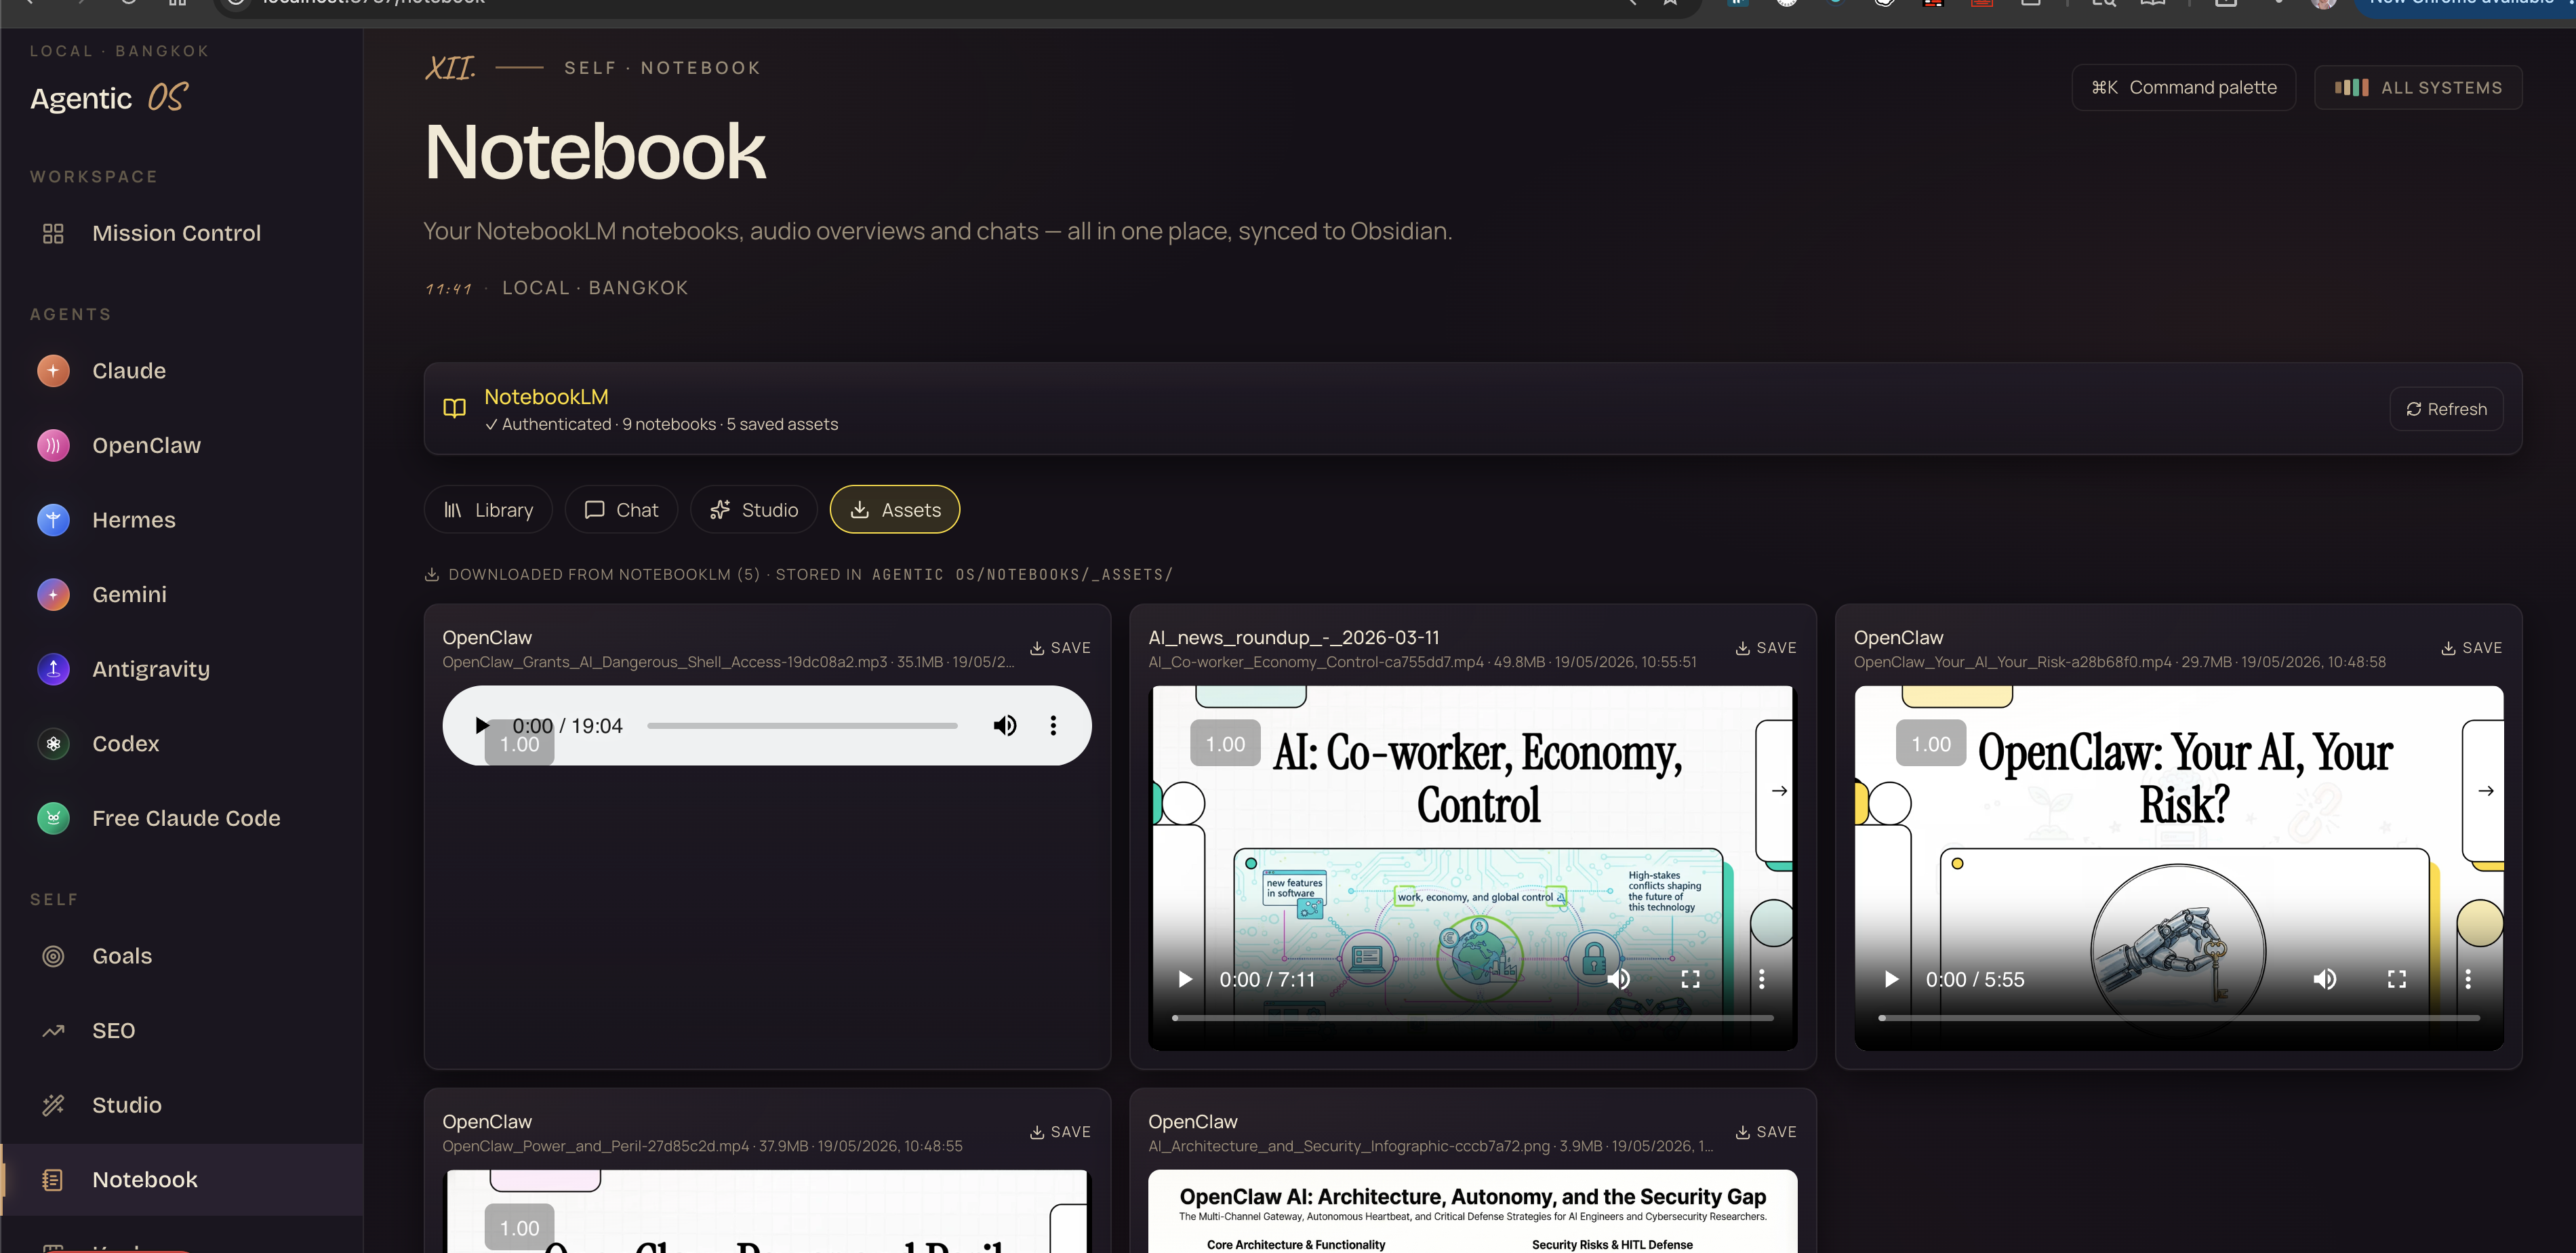
Task: Click "Authenticated · 9 notebooks · 5 saved assets" status
Action: tap(661, 424)
